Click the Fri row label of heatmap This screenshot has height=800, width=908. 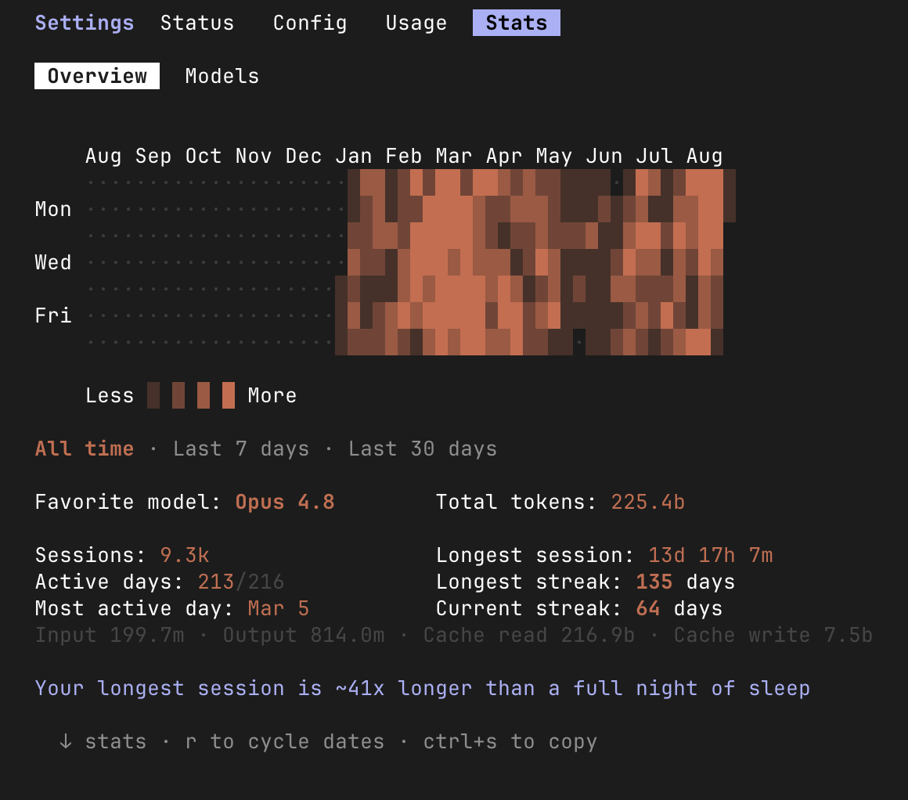(x=53, y=315)
